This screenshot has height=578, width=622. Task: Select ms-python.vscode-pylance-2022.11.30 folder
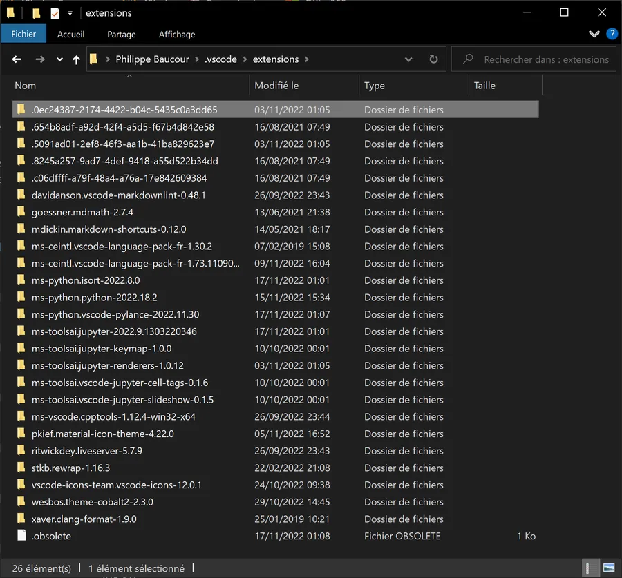pos(115,314)
